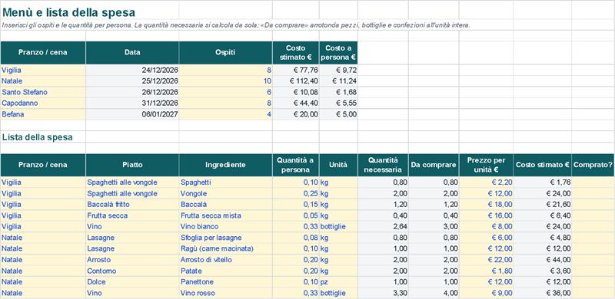This screenshot has width=615, height=299.
Task: Click the 'Arrosto di vitello' ingredient cell
Action: [225, 260]
